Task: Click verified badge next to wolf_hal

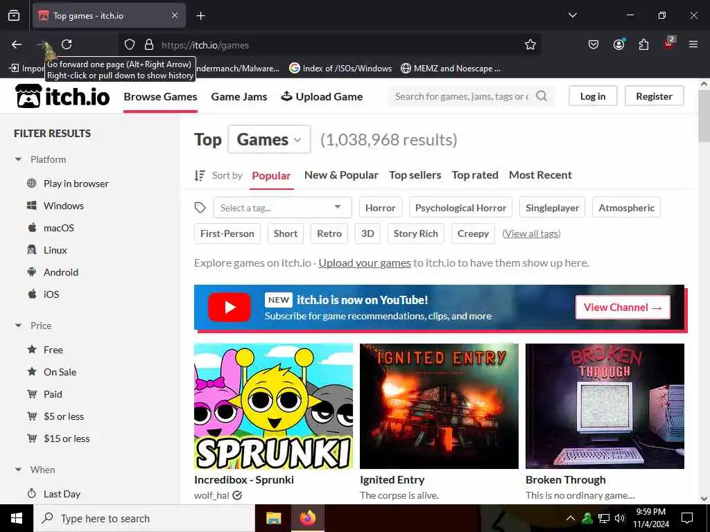Action: (237, 495)
